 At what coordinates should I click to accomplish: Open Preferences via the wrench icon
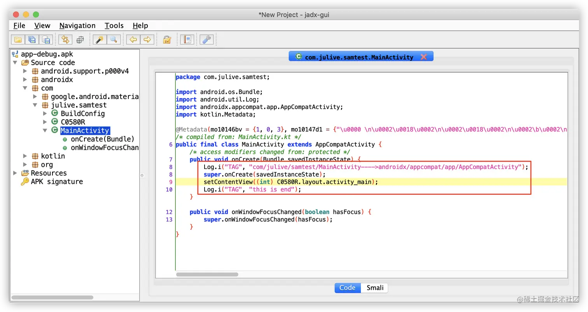pyautogui.click(x=206, y=39)
